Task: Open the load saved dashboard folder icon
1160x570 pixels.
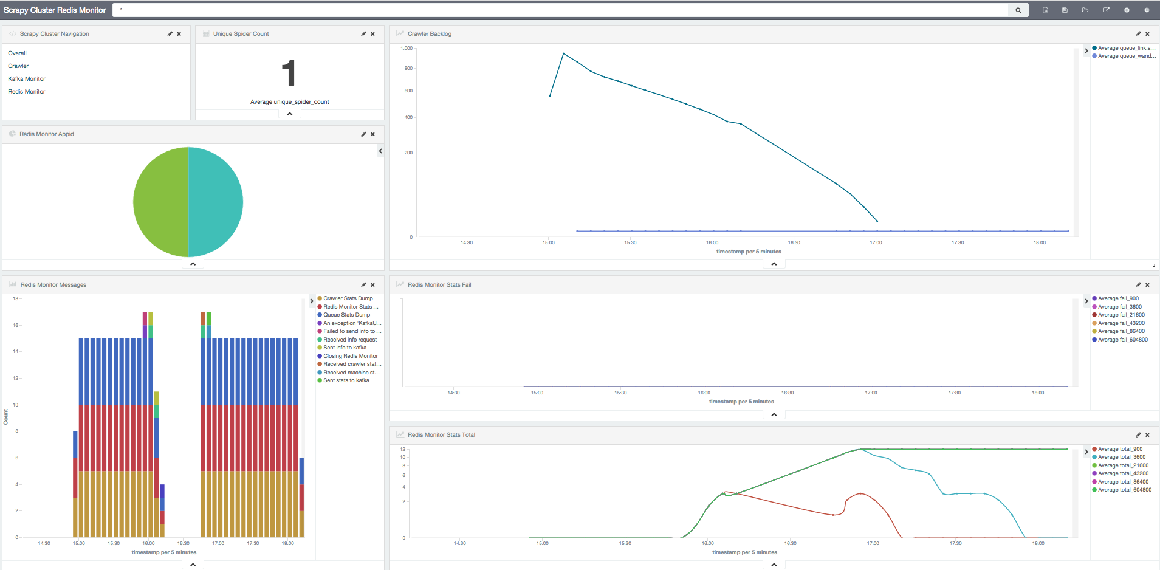Action: click(1085, 10)
